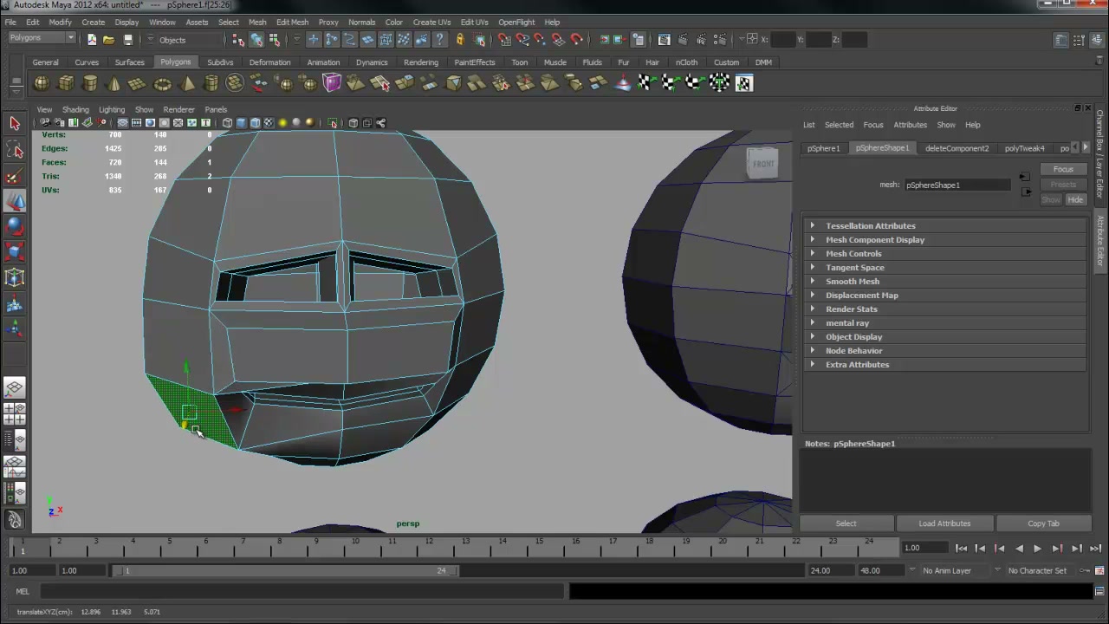
Task: Click the Load Attributes button
Action: click(944, 523)
